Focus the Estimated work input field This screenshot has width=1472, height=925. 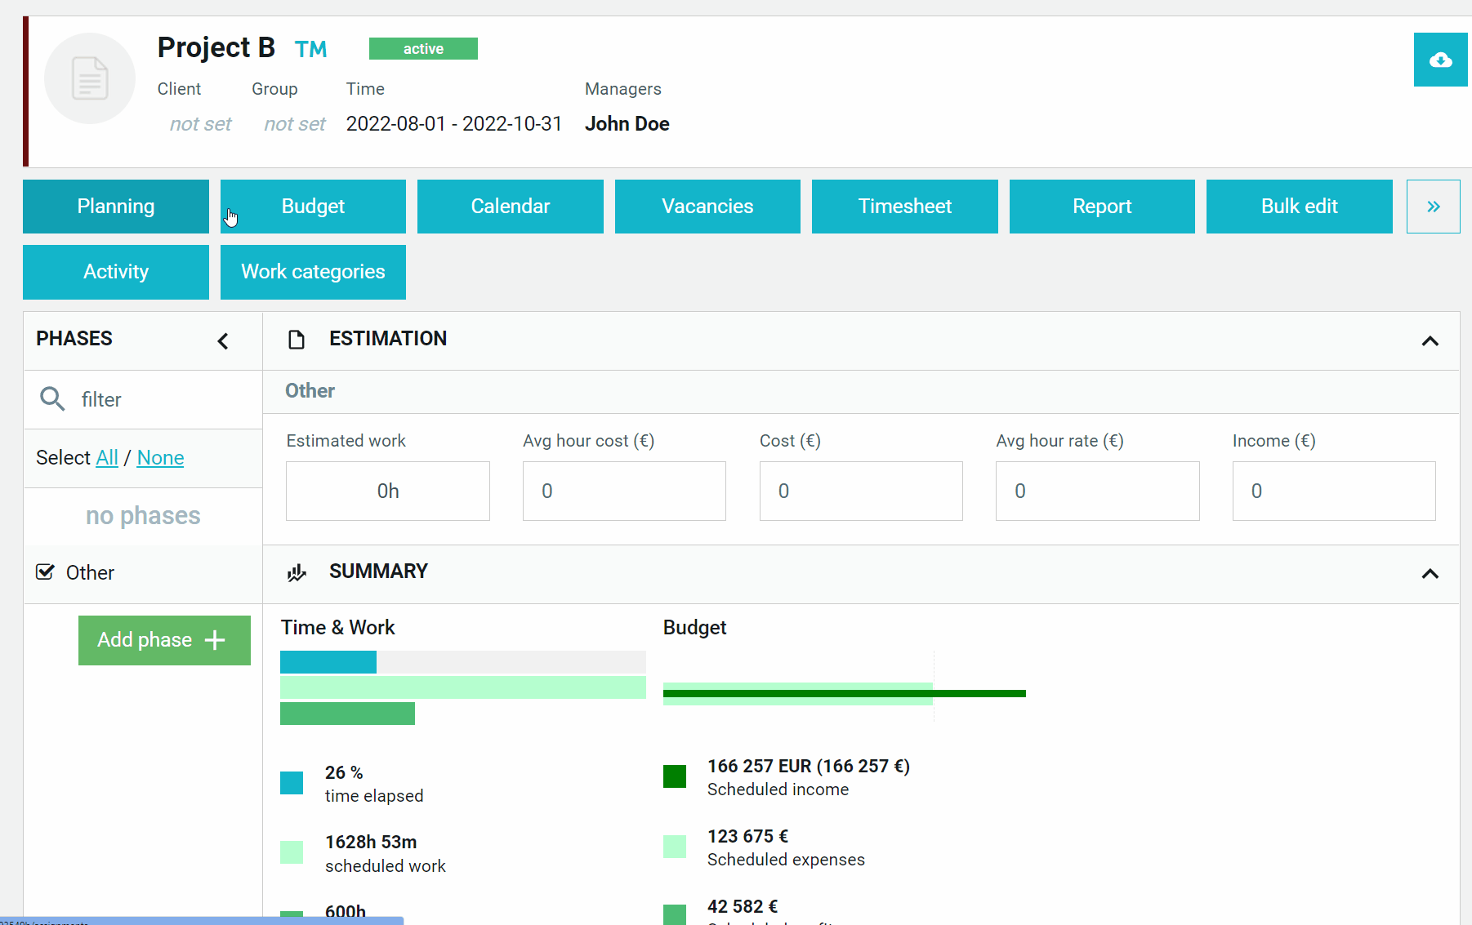pyautogui.click(x=388, y=491)
